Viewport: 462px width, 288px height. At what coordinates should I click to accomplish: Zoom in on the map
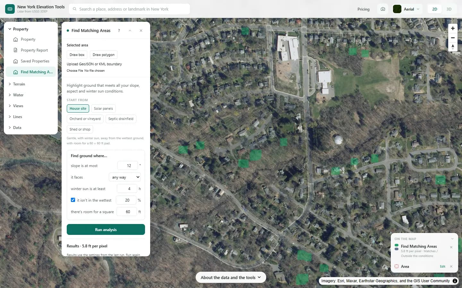(453, 28)
